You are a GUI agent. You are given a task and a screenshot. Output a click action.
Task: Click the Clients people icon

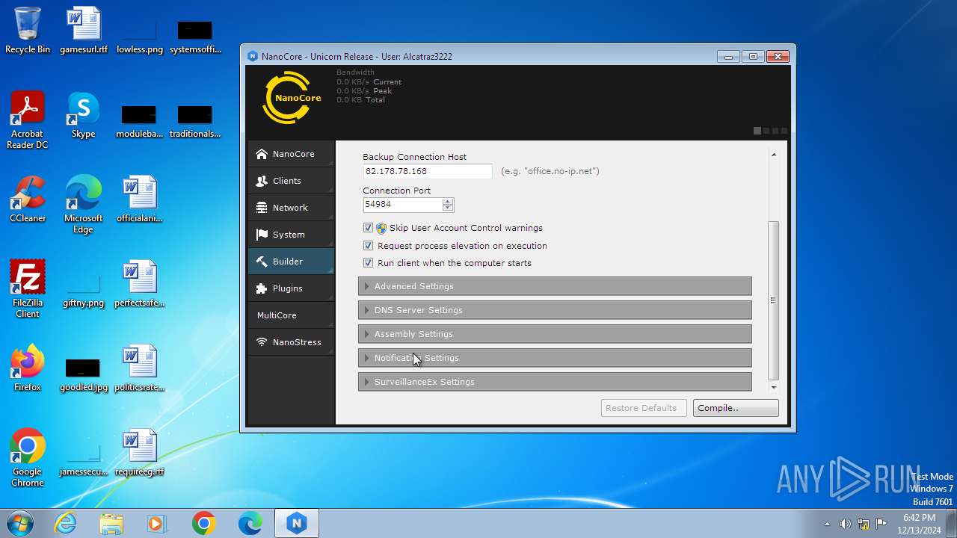pyautogui.click(x=262, y=181)
